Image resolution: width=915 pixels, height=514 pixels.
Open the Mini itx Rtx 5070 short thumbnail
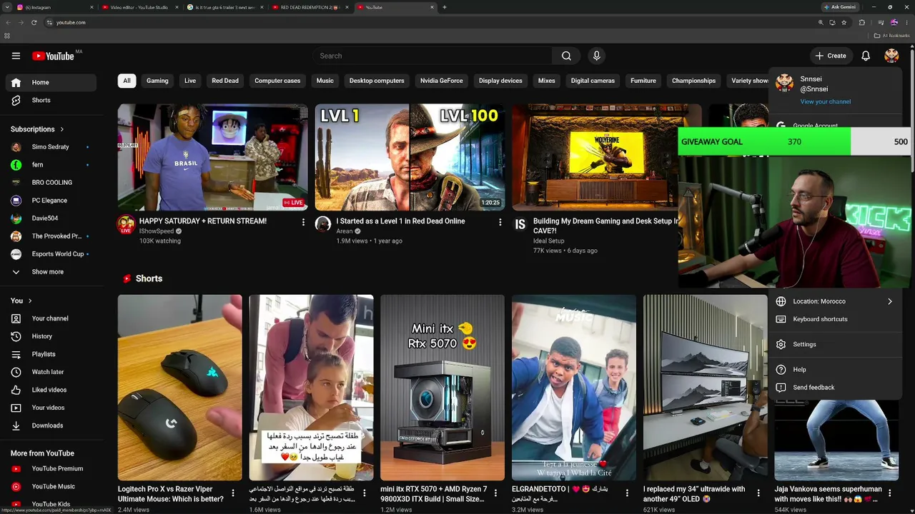coord(442,388)
